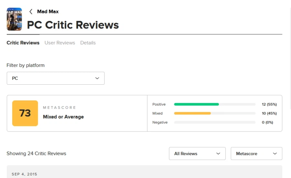Viewport: 291px width, 178px height.
Task: Click the empty Negative reviews bar
Action: 215,122
